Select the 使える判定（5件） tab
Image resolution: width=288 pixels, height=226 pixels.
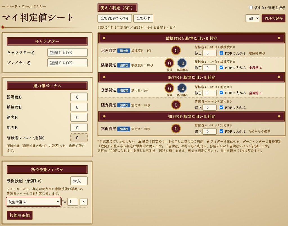click(x=117, y=8)
